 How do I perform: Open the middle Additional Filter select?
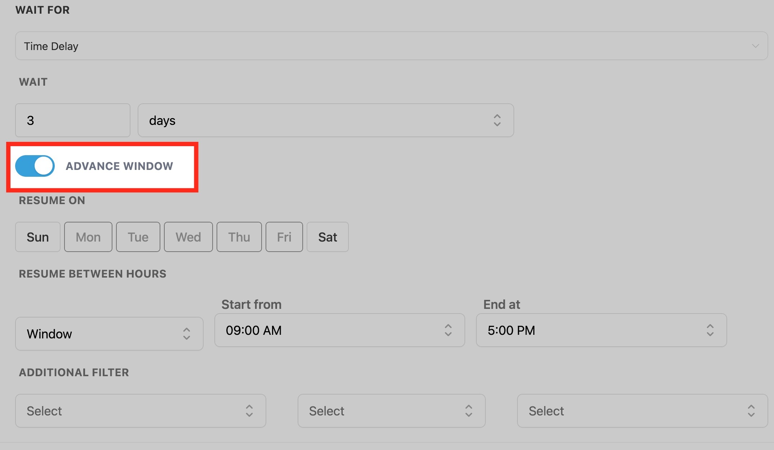point(391,411)
